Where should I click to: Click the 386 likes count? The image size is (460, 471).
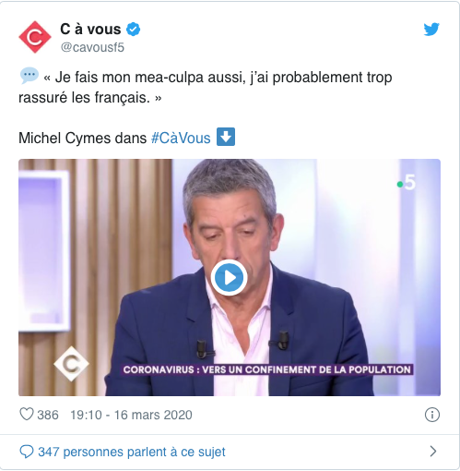coord(48,415)
